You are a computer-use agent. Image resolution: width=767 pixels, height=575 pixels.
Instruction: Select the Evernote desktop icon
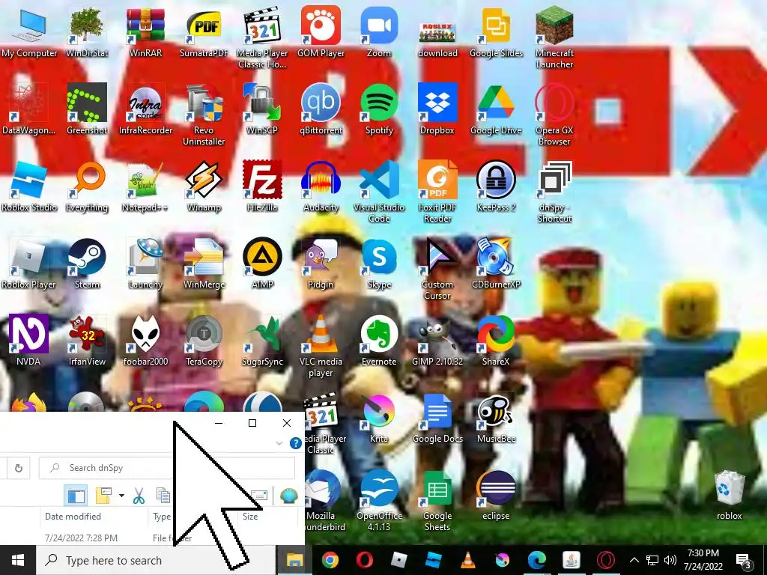(x=379, y=341)
